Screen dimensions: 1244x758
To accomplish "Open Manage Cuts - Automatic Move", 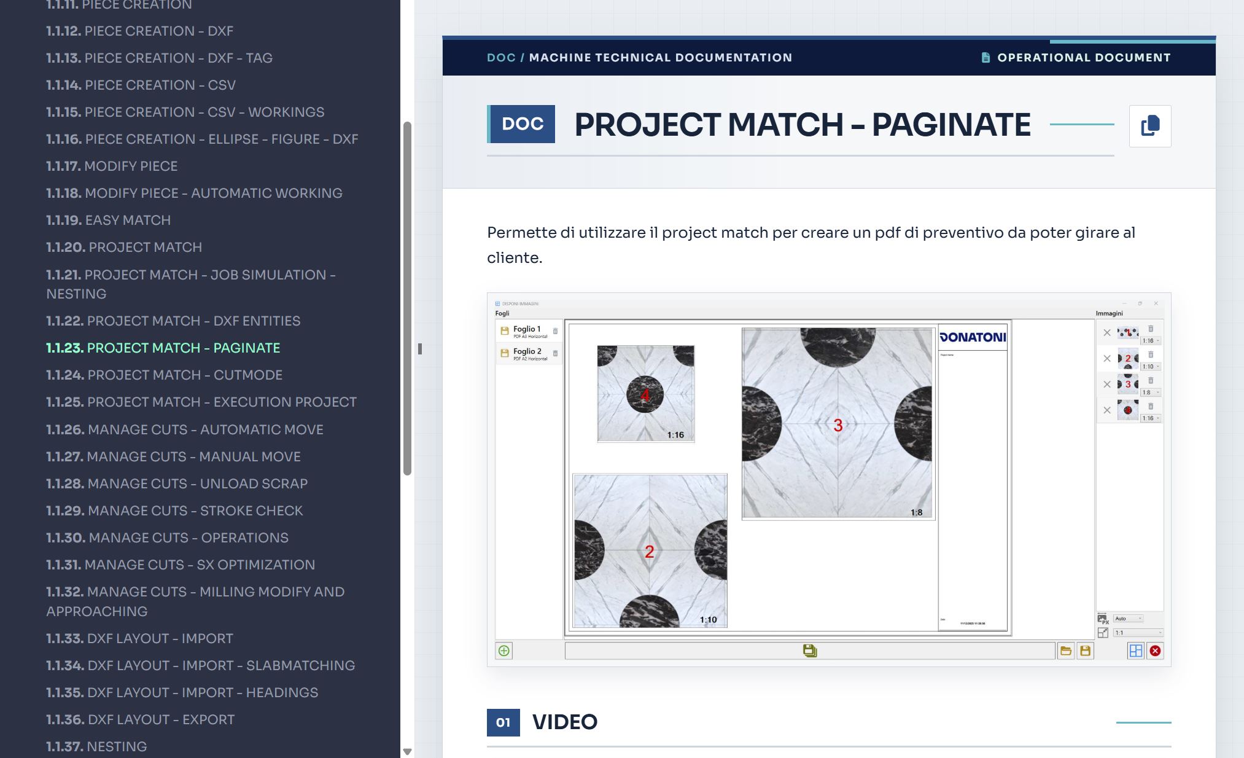I will coord(185,429).
